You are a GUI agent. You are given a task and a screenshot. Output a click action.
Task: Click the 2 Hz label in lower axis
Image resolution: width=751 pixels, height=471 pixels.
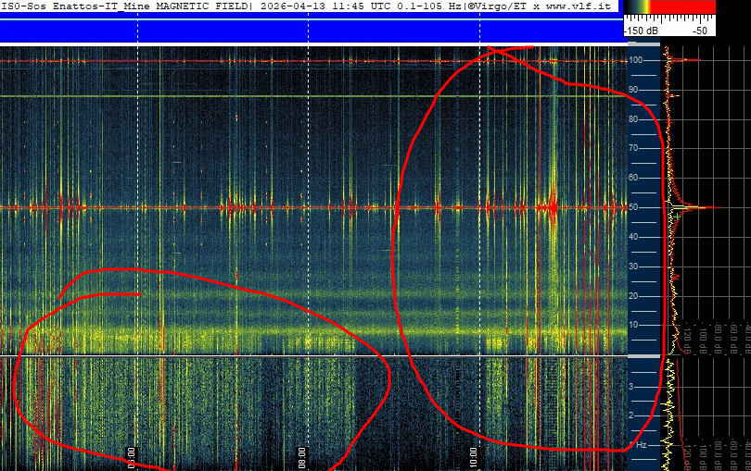coord(632,415)
